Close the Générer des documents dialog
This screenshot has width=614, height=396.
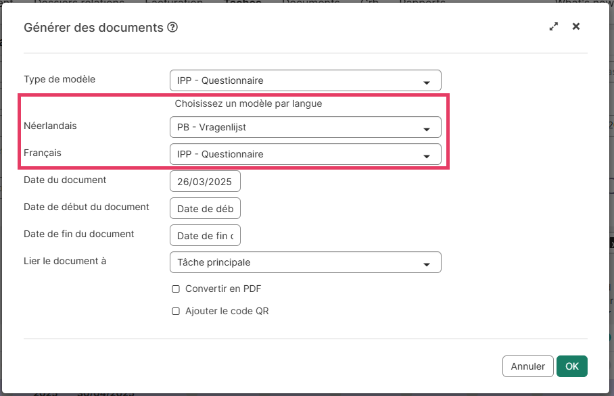coord(576,26)
